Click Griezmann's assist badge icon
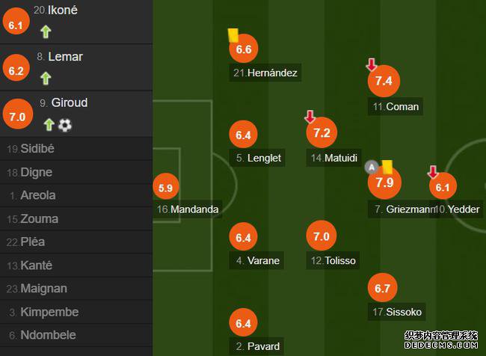Screen dimensions: 486x356 372,168
